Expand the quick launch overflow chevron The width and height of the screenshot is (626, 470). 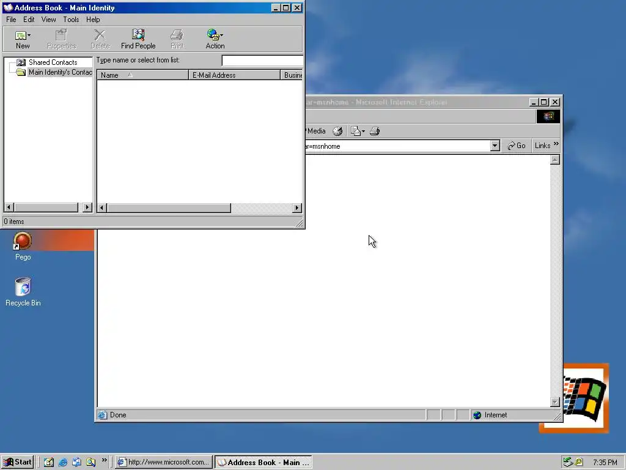click(104, 460)
